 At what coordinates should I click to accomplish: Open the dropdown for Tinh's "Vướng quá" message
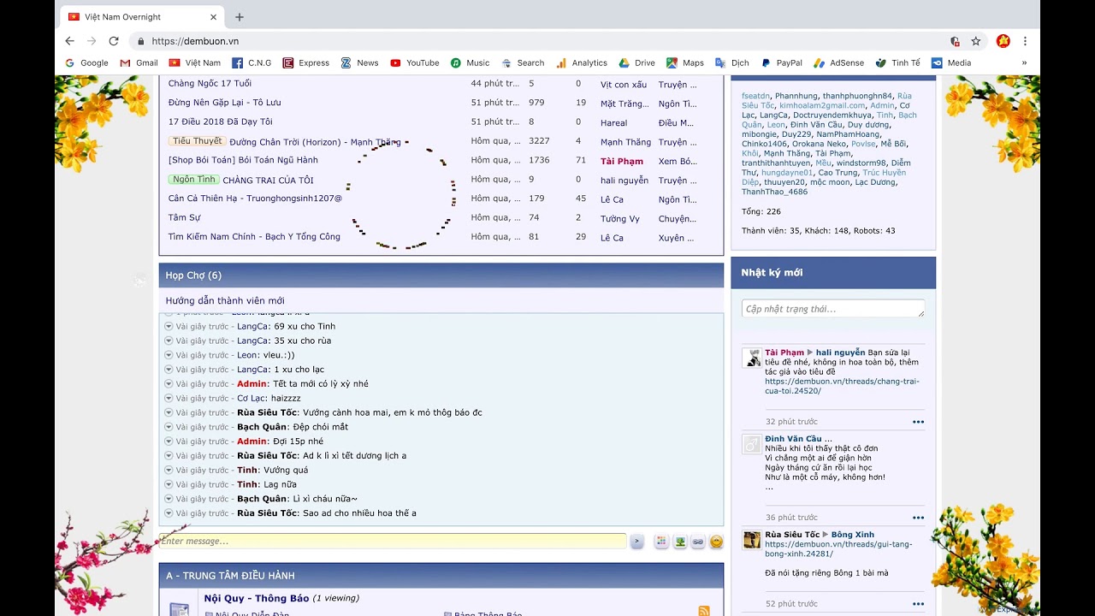169,470
